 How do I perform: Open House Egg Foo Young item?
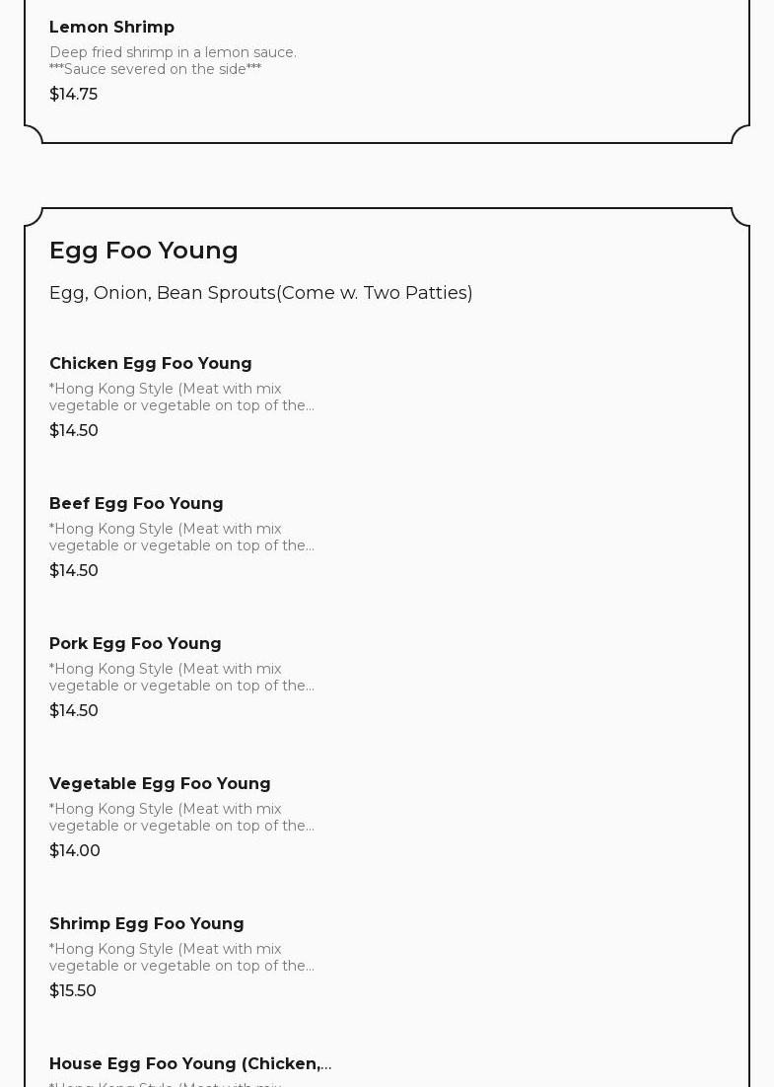[190, 1063]
